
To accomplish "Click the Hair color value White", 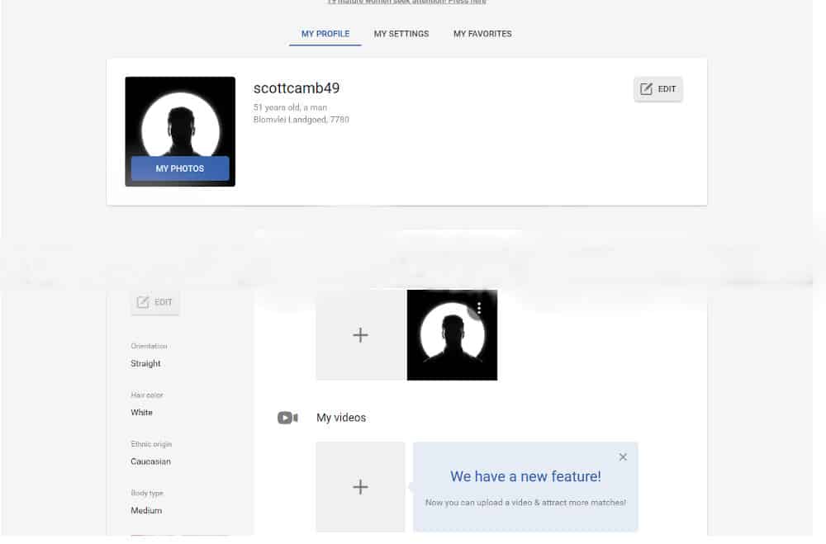I will [x=142, y=413].
